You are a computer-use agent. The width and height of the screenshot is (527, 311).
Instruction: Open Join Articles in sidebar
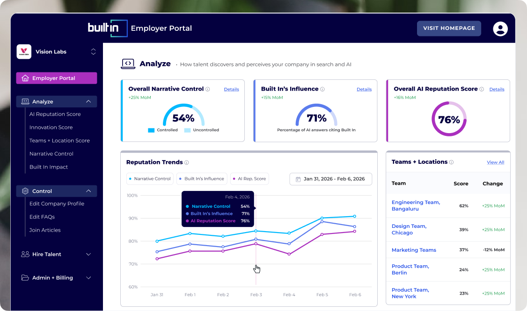[x=45, y=230]
